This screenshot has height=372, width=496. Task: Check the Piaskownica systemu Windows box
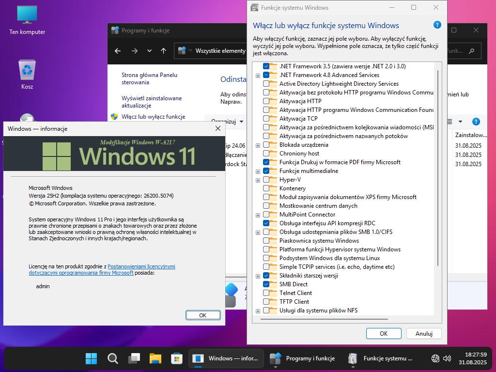[266, 241]
